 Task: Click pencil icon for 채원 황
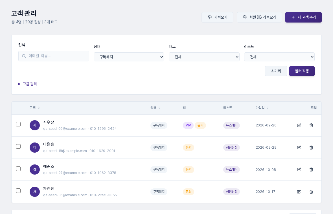click(x=299, y=192)
